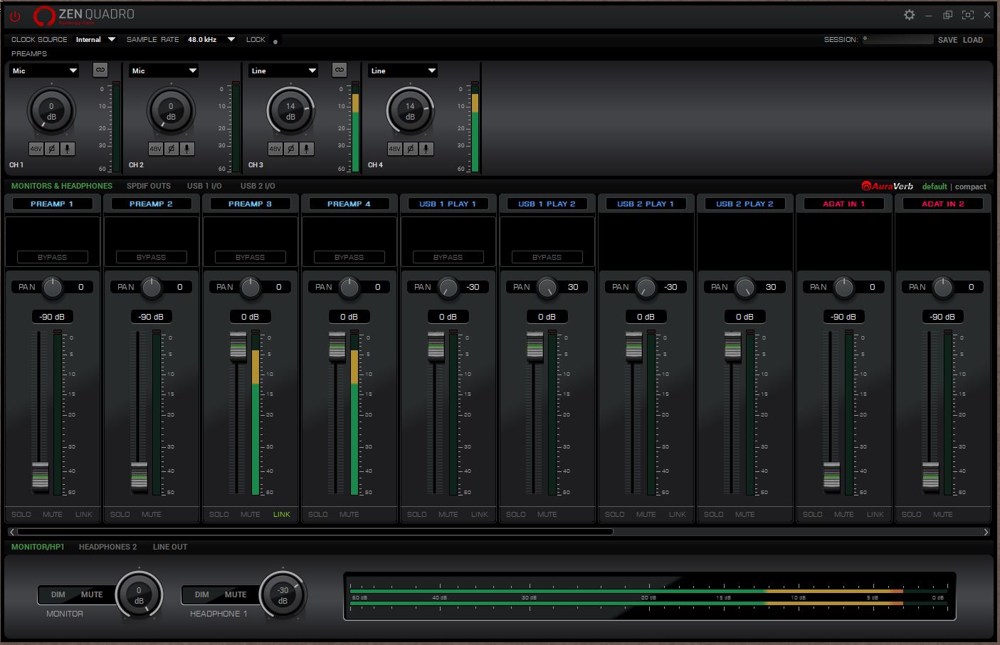Enable 48V phantom power on CH 2
Screen dimensions: 1000x645
[x=156, y=149]
